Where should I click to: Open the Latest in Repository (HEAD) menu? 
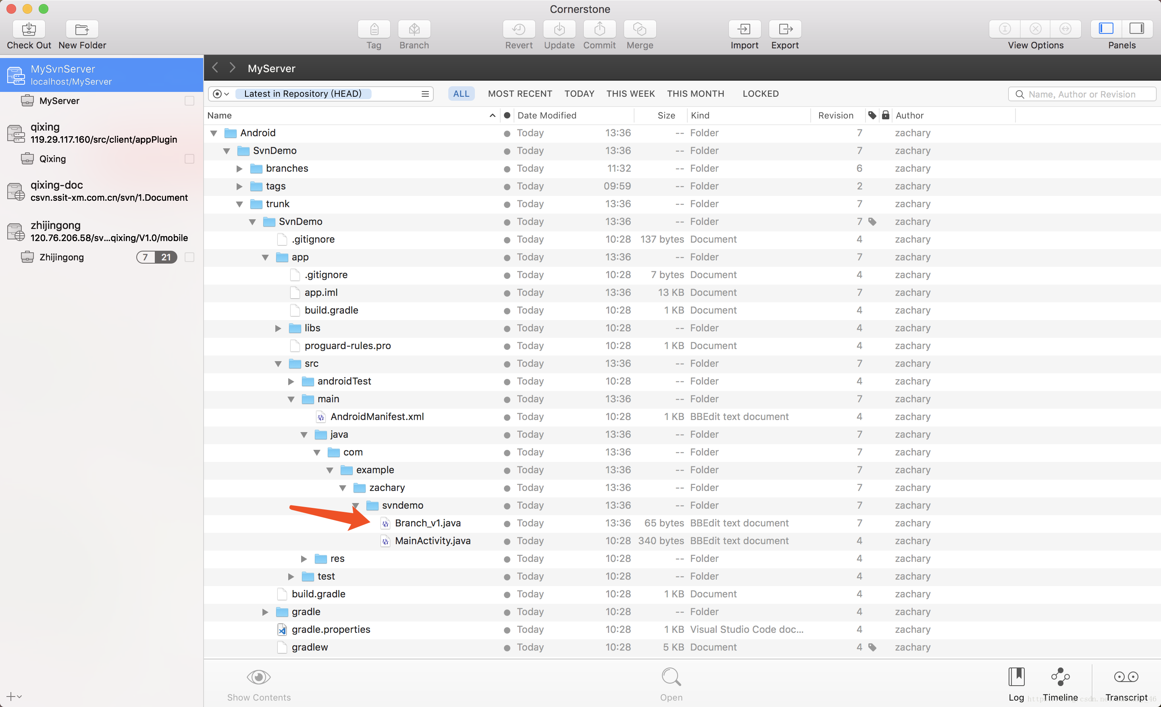click(x=425, y=94)
